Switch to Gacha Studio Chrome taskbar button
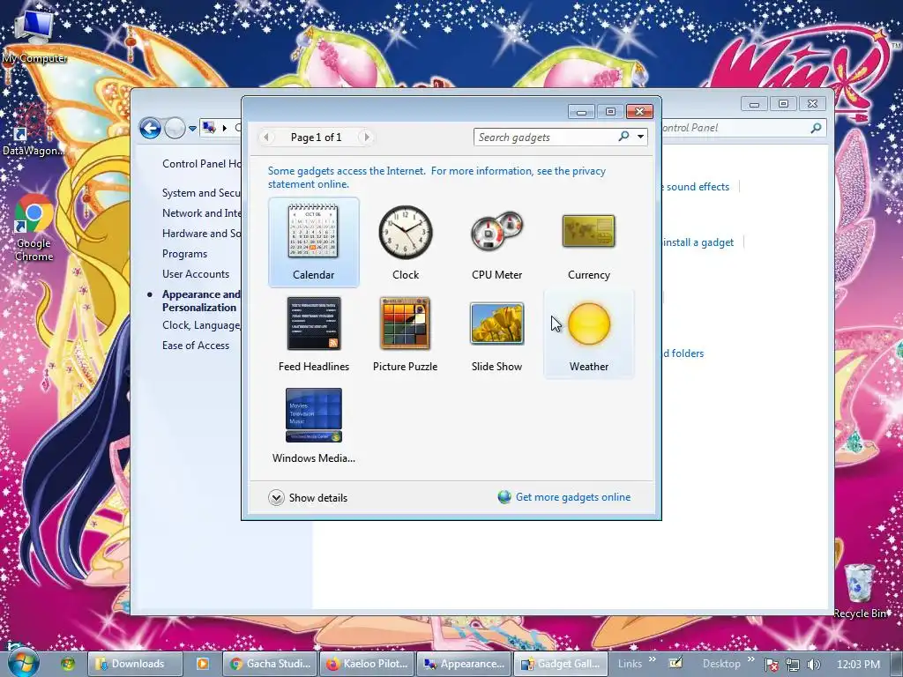 pyautogui.click(x=270, y=664)
